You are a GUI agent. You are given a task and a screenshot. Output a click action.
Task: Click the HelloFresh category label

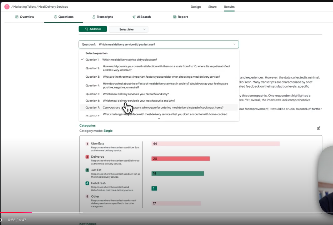pyautogui.click(x=98, y=183)
